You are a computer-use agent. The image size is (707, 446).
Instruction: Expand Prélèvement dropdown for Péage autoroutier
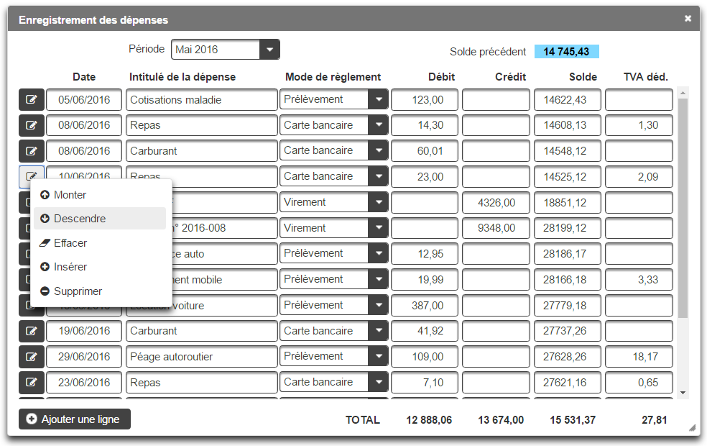[x=379, y=356]
